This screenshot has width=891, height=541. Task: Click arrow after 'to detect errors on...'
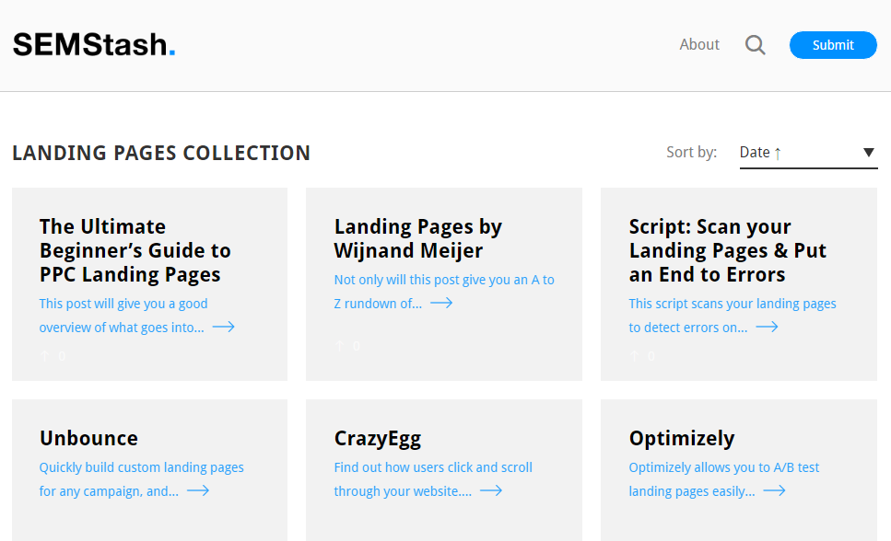[x=767, y=327]
